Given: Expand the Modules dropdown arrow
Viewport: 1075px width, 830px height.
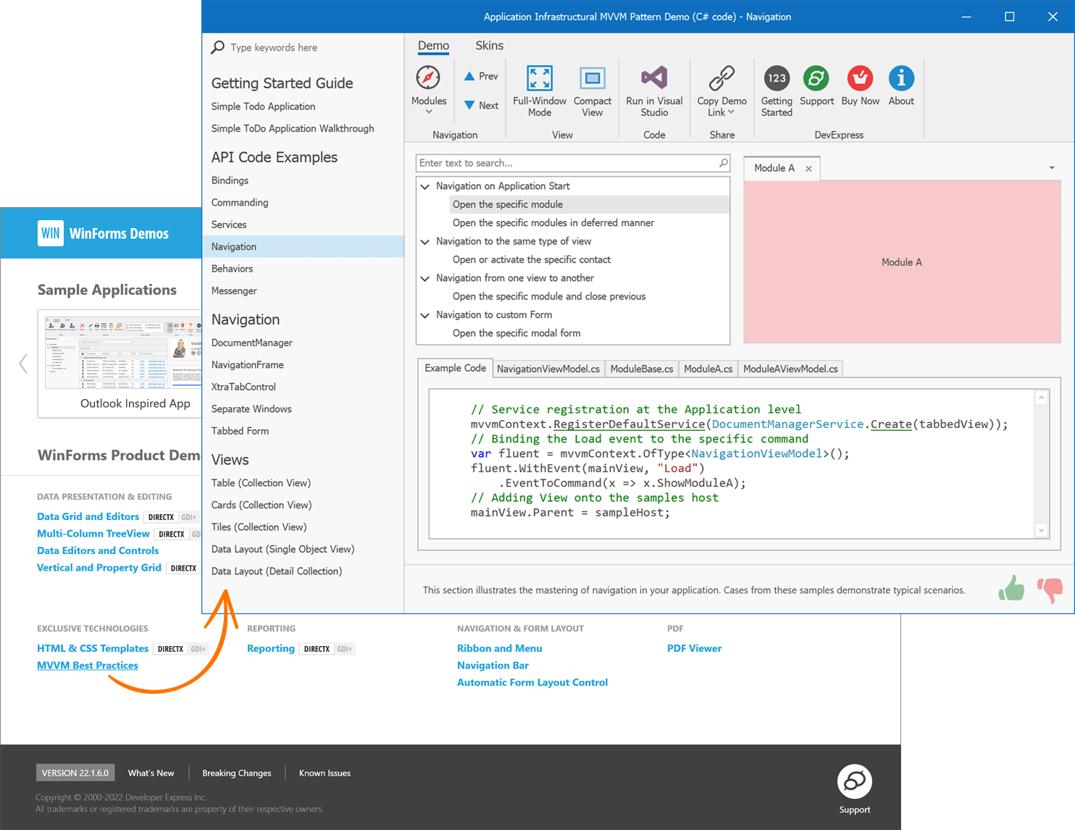Looking at the screenshot, I should coord(428,110).
